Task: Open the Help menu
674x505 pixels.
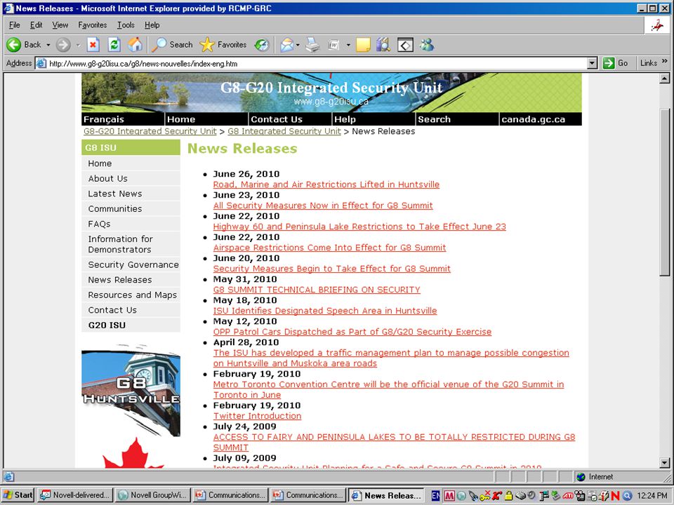Action: pyautogui.click(x=152, y=25)
